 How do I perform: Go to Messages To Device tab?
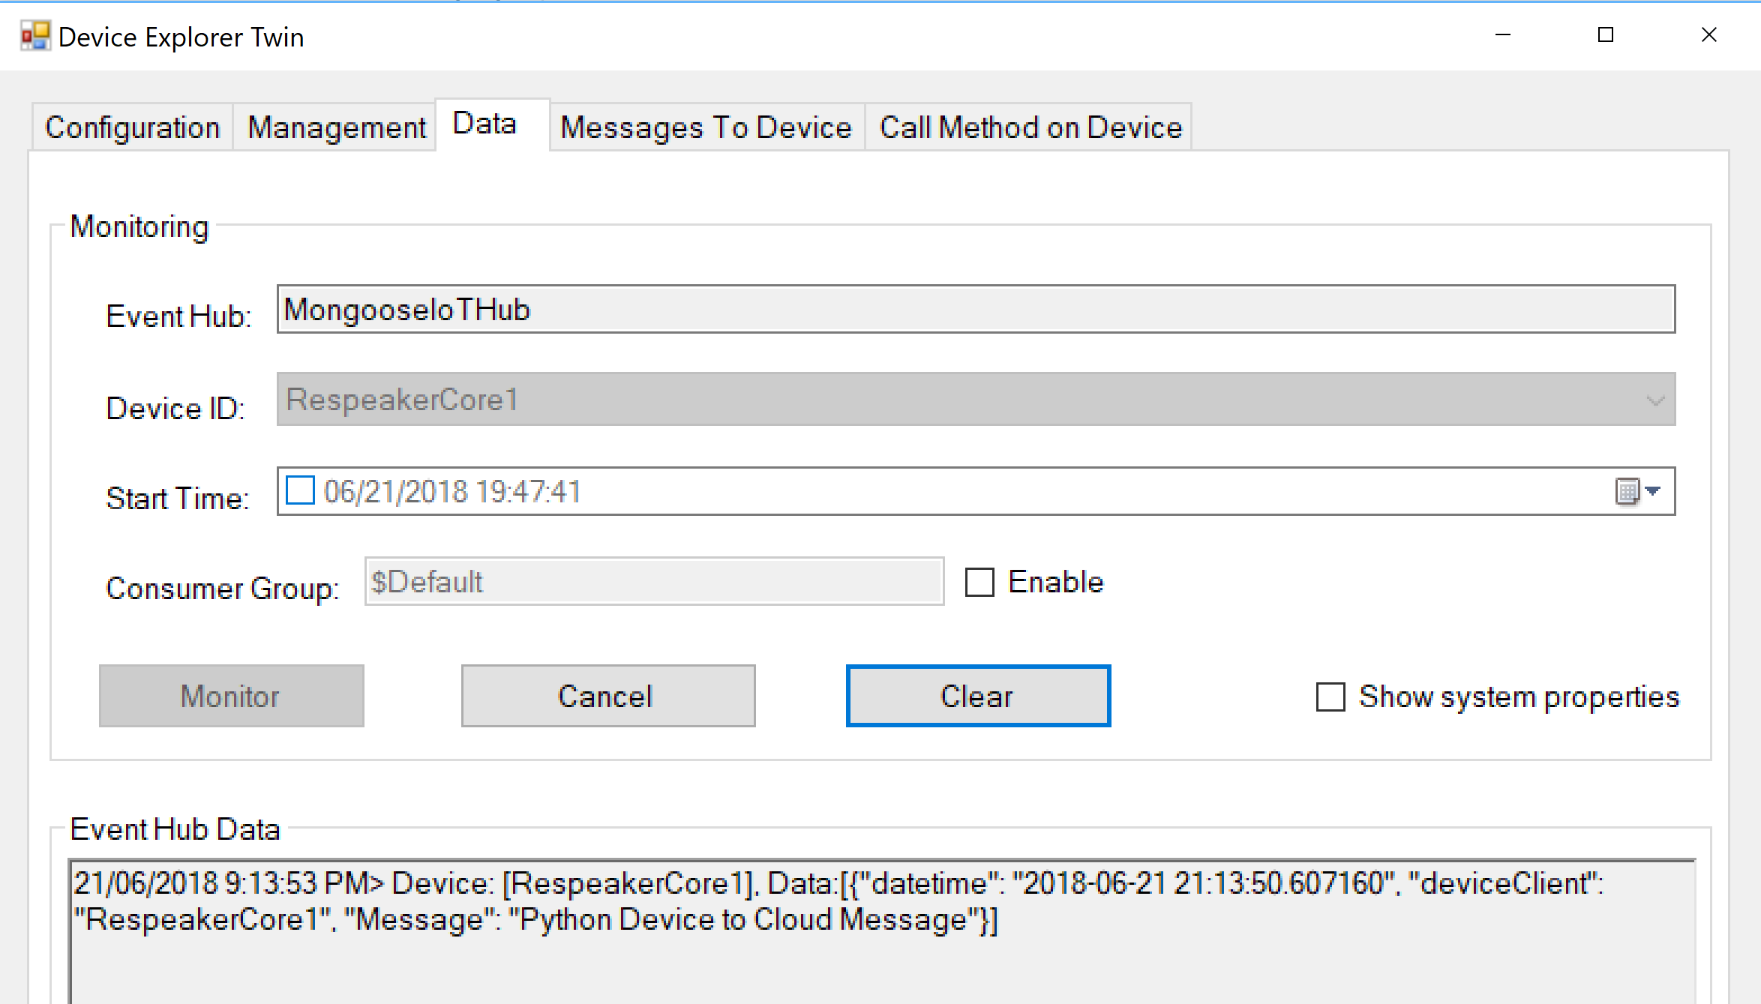tap(706, 127)
